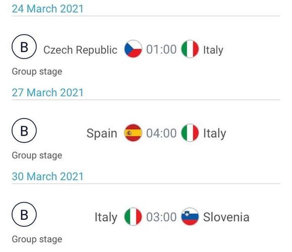The width and height of the screenshot is (292, 252).
Task: Select Group B badge for 30 March match
Action: pyautogui.click(x=24, y=214)
